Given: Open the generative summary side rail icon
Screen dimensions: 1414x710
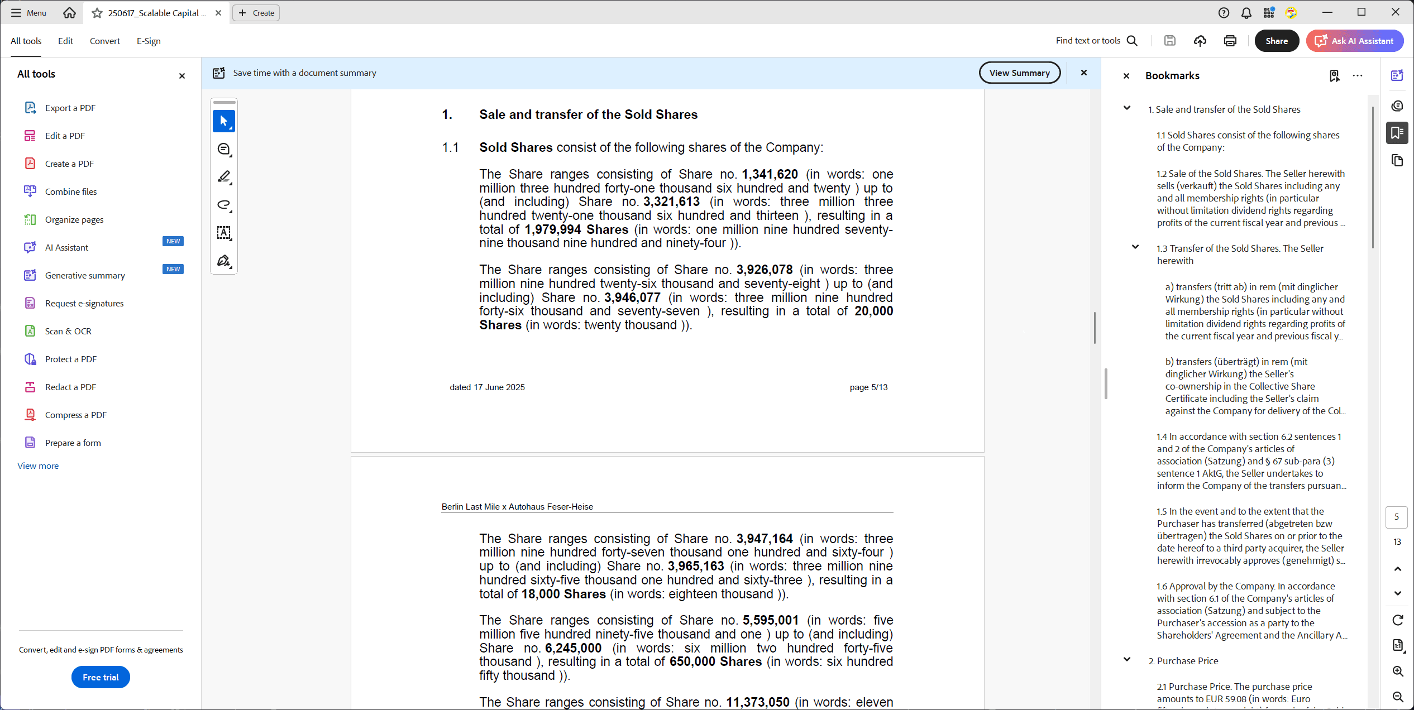Looking at the screenshot, I should click(1397, 75).
